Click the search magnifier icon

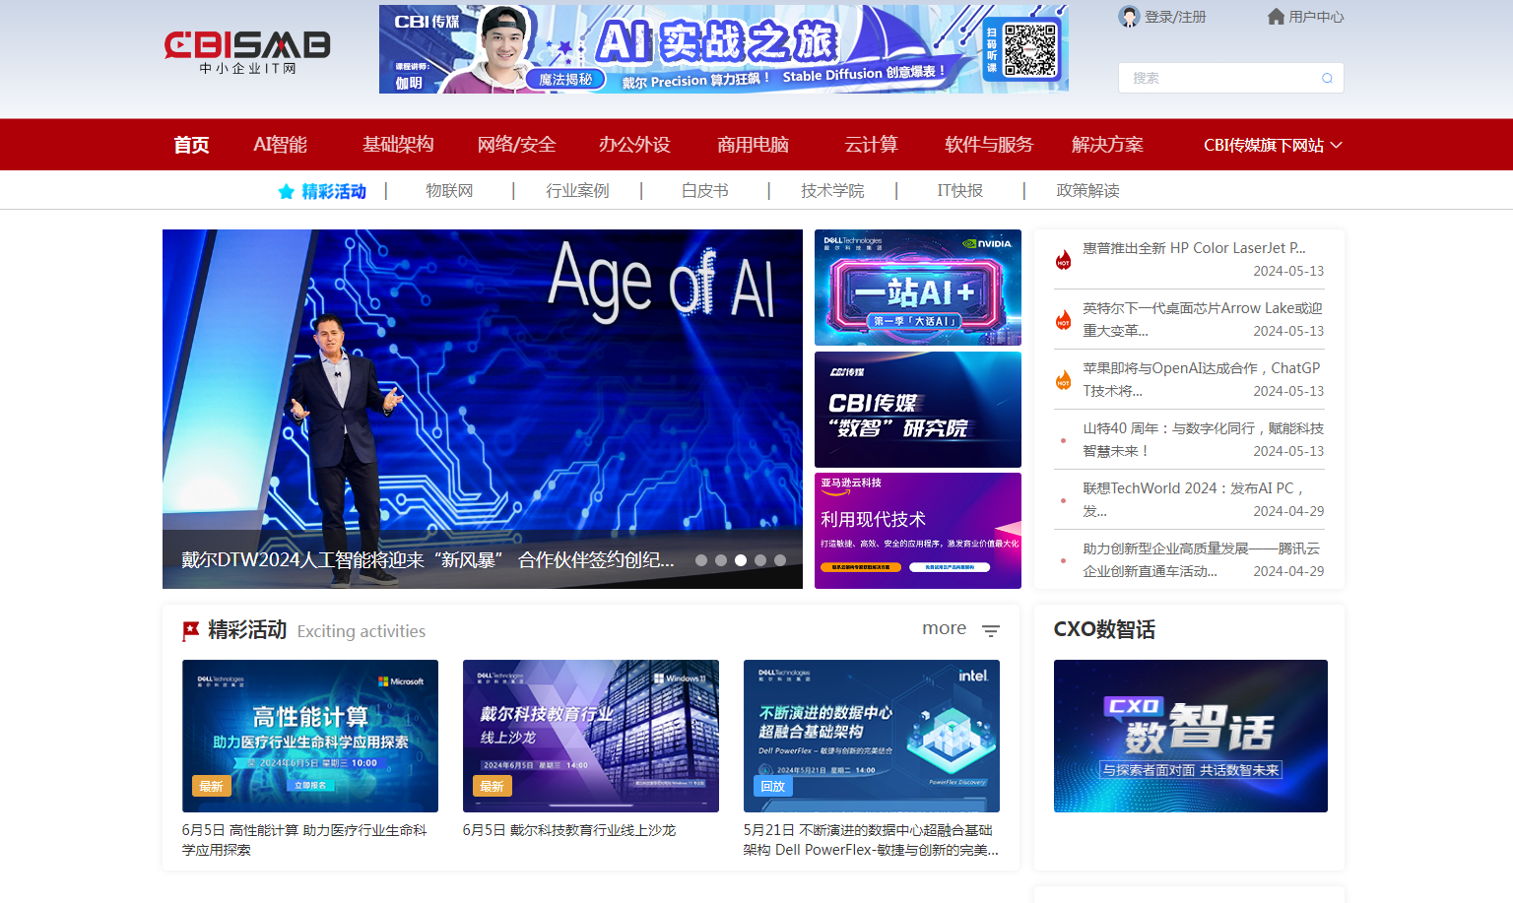click(x=1327, y=78)
